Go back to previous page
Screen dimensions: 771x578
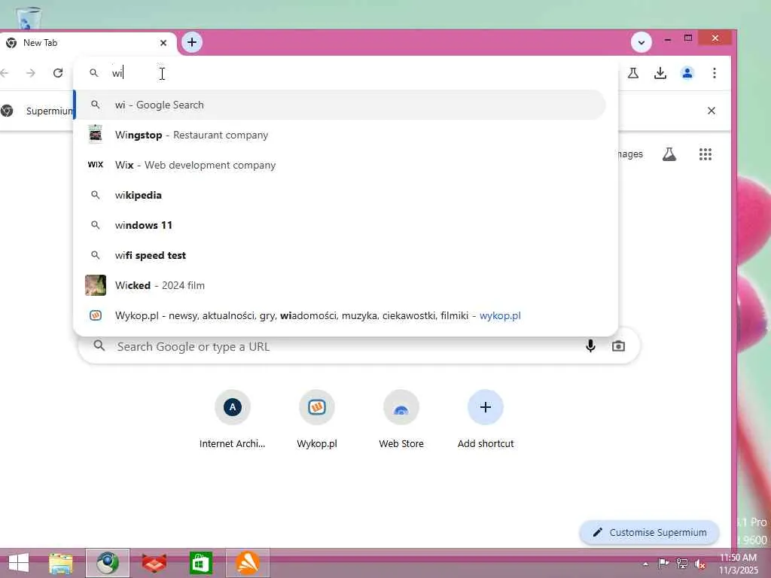coord(5,73)
